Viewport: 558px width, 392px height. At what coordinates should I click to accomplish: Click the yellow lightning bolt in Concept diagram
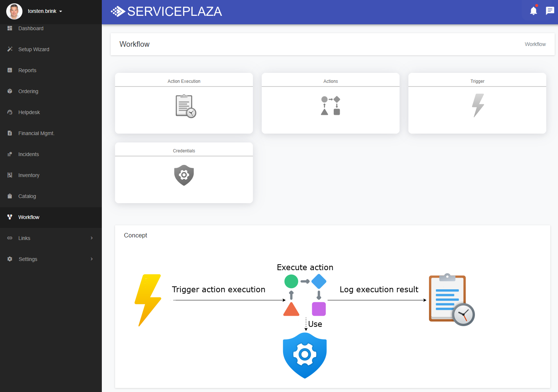point(148,300)
